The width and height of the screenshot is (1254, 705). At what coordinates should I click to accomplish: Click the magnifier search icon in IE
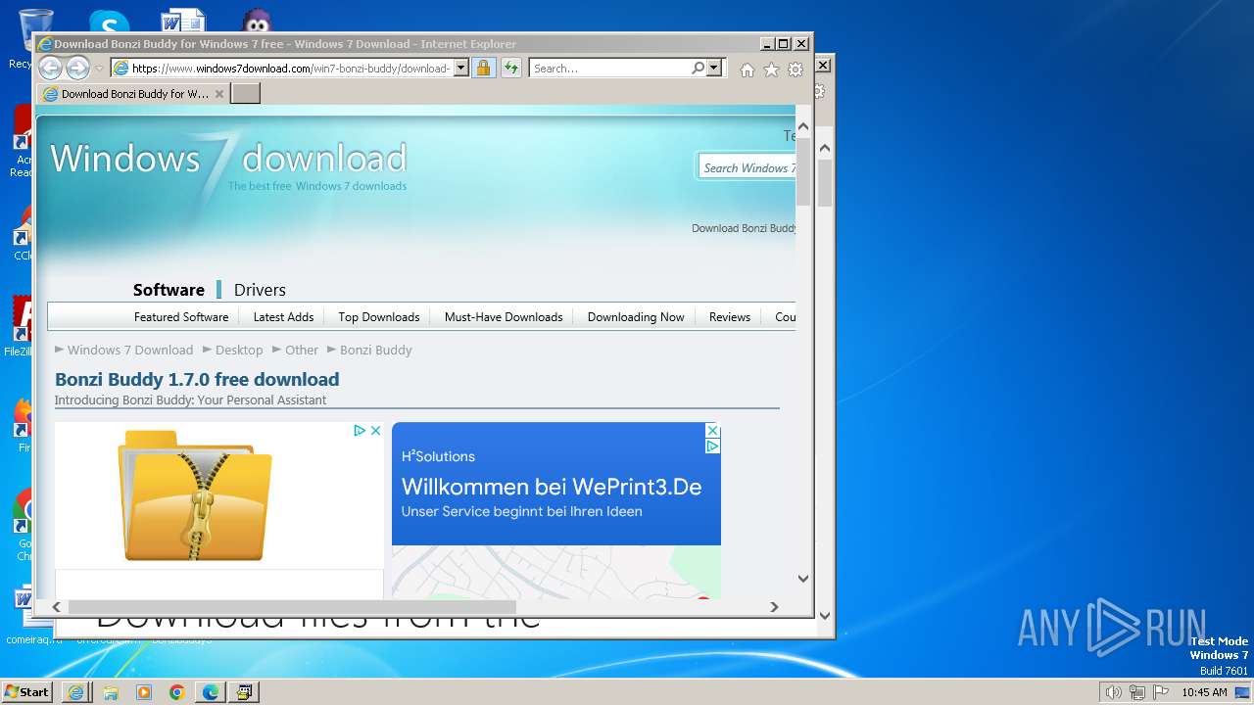click(x=698, y=69)
